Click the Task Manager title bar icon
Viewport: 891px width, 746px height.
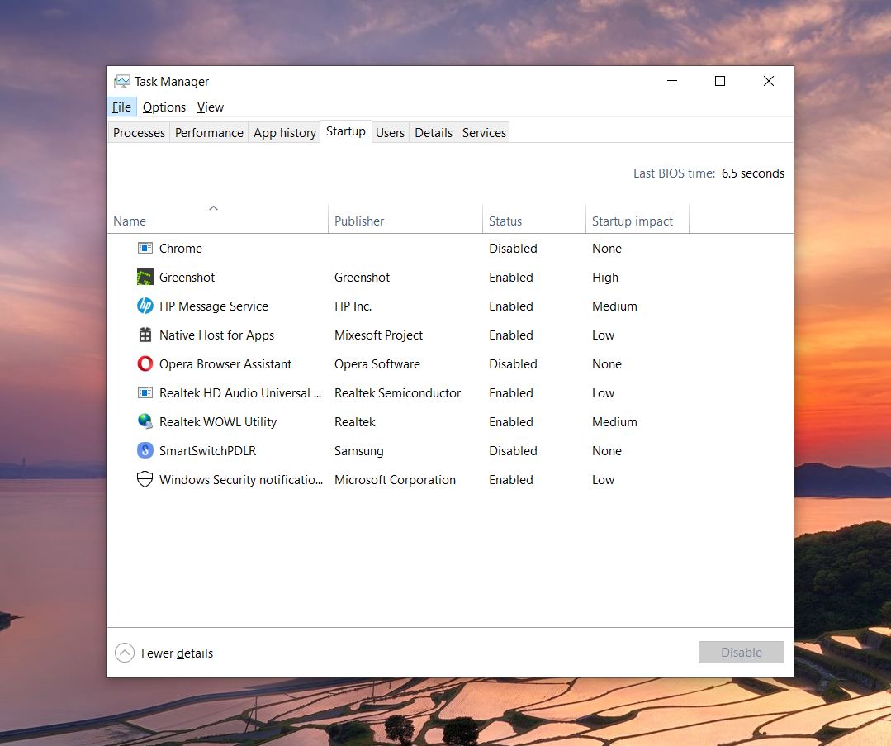click(x=121, y=82)
